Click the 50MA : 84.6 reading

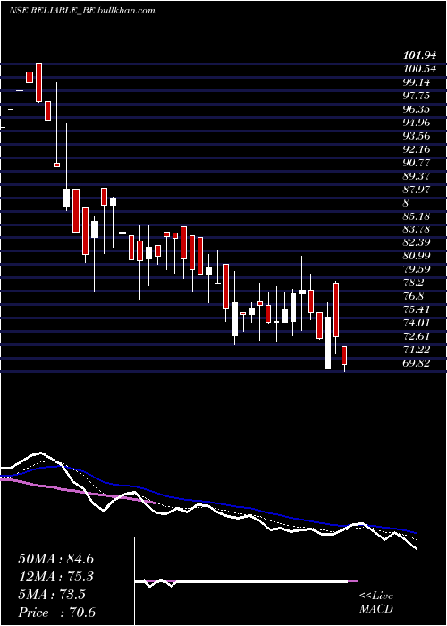pos(55,559)
